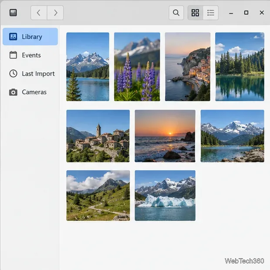Click the Cameras camera icon

tap(13, 92)
